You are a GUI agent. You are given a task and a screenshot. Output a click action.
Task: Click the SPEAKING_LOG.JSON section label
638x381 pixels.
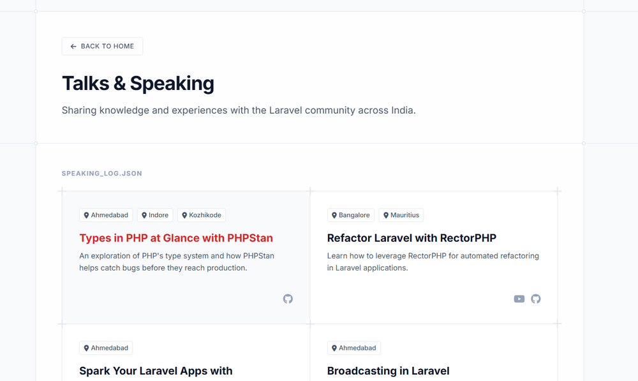click(x=101, y=174)
